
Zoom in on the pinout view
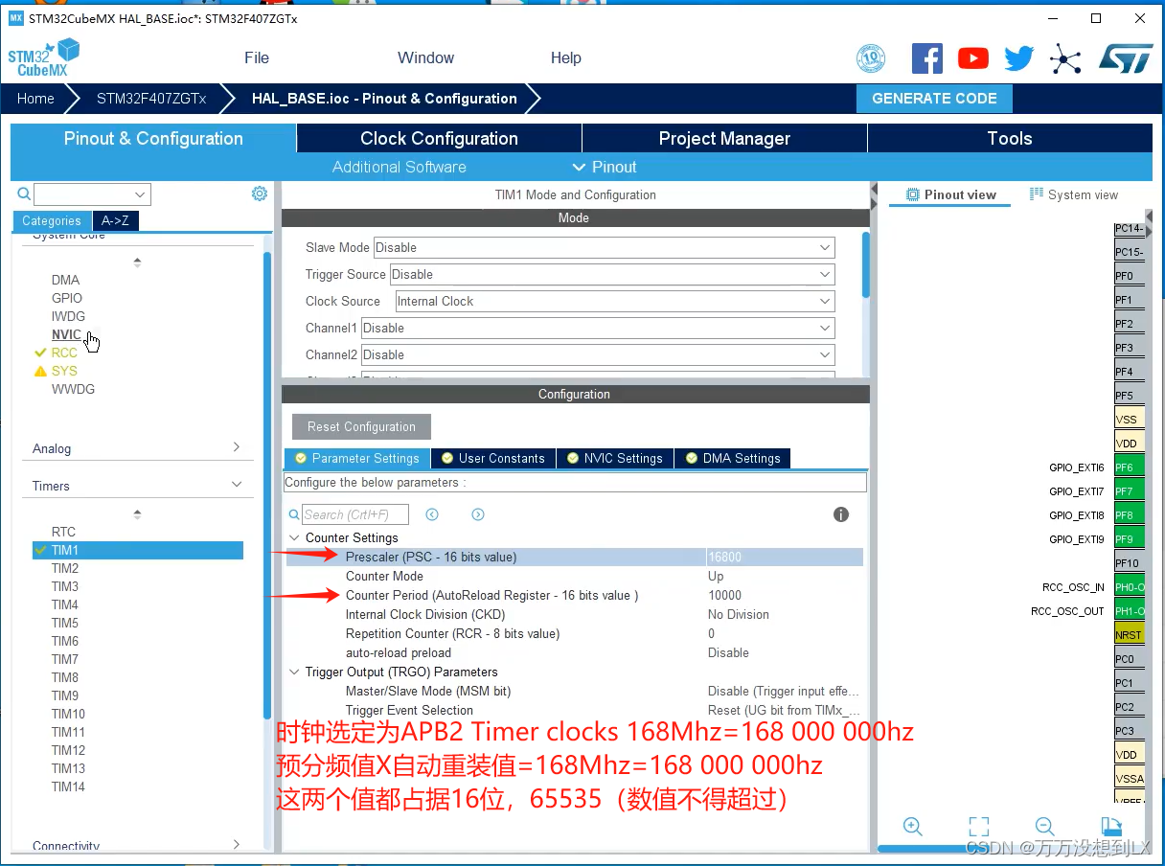click(913, 826)
